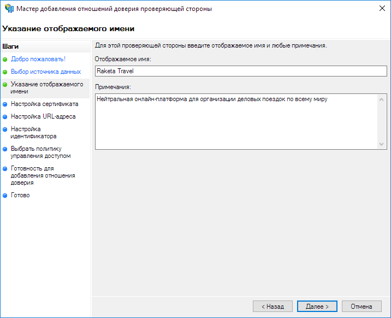Click the display name field containing "Raketa Travel"

(x=240, y=71)
